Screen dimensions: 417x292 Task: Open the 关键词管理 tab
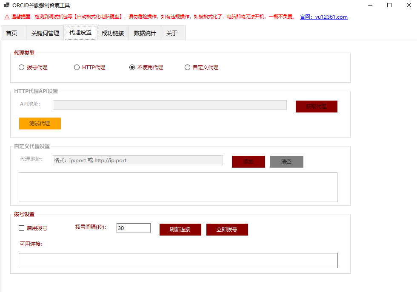tap(45, 33)
